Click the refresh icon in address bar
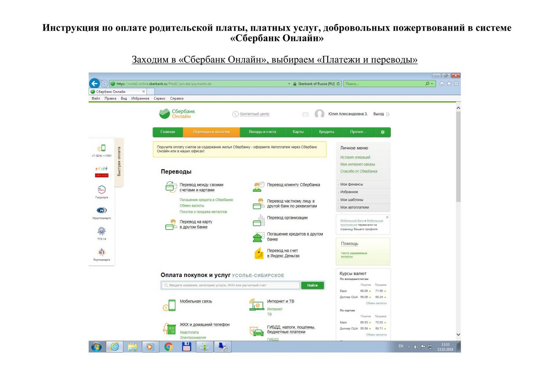The image size is (536, 379). [339, 84]
